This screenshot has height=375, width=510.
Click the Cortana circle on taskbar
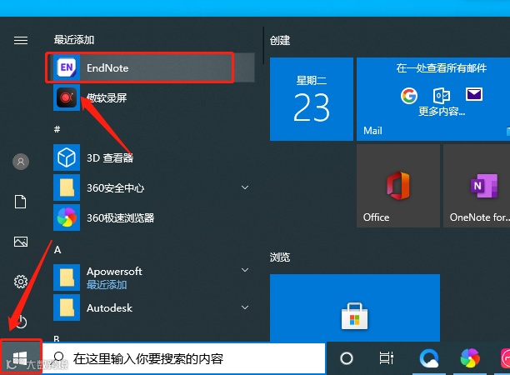click(x=347, y=358)
